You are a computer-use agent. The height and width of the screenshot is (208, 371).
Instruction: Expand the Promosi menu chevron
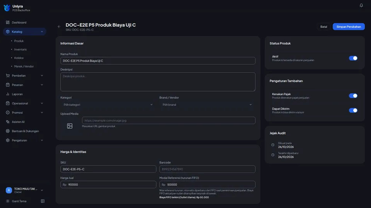[x=42, y=112]
